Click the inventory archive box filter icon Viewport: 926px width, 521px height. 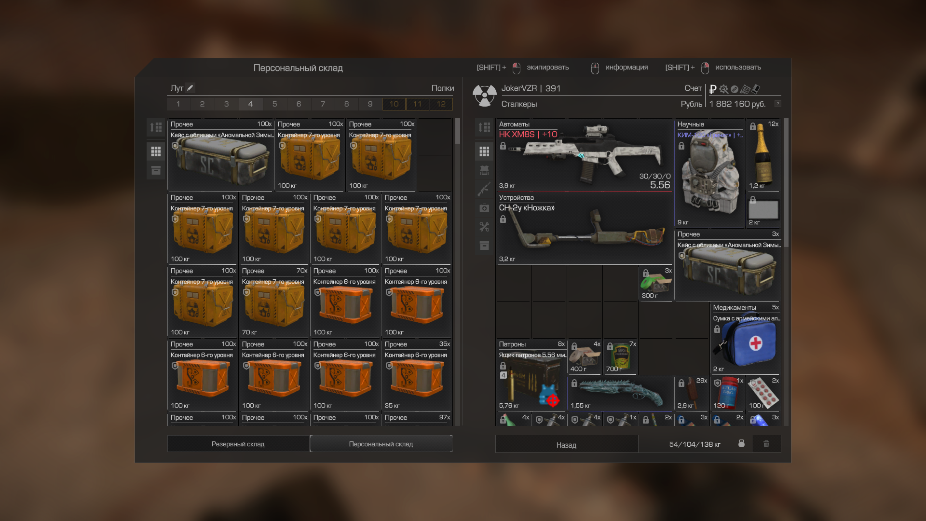tap(484, 246)
